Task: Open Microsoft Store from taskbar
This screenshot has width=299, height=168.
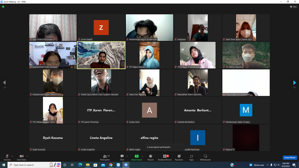Action: coord(95,165)
